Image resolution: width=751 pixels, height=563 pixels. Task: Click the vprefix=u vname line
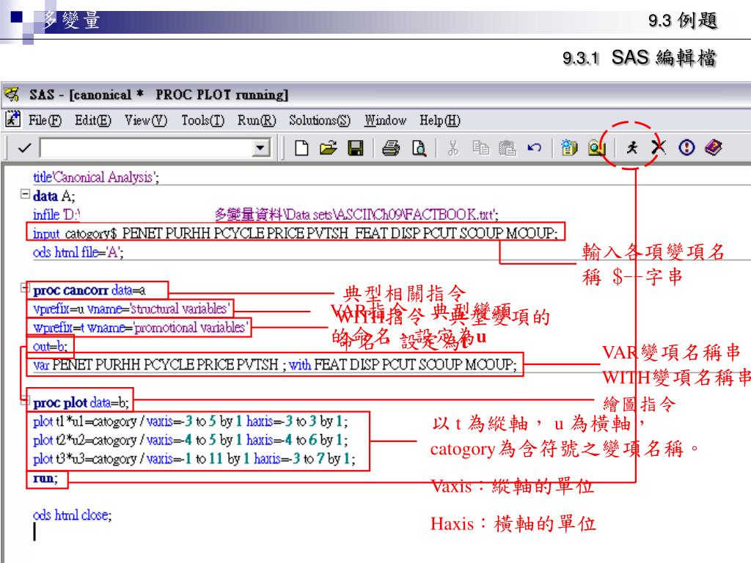tap(131, 309)
